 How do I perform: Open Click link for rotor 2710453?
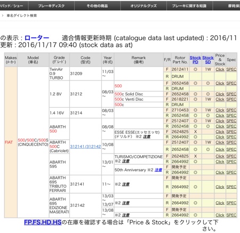tap(220, 110)
